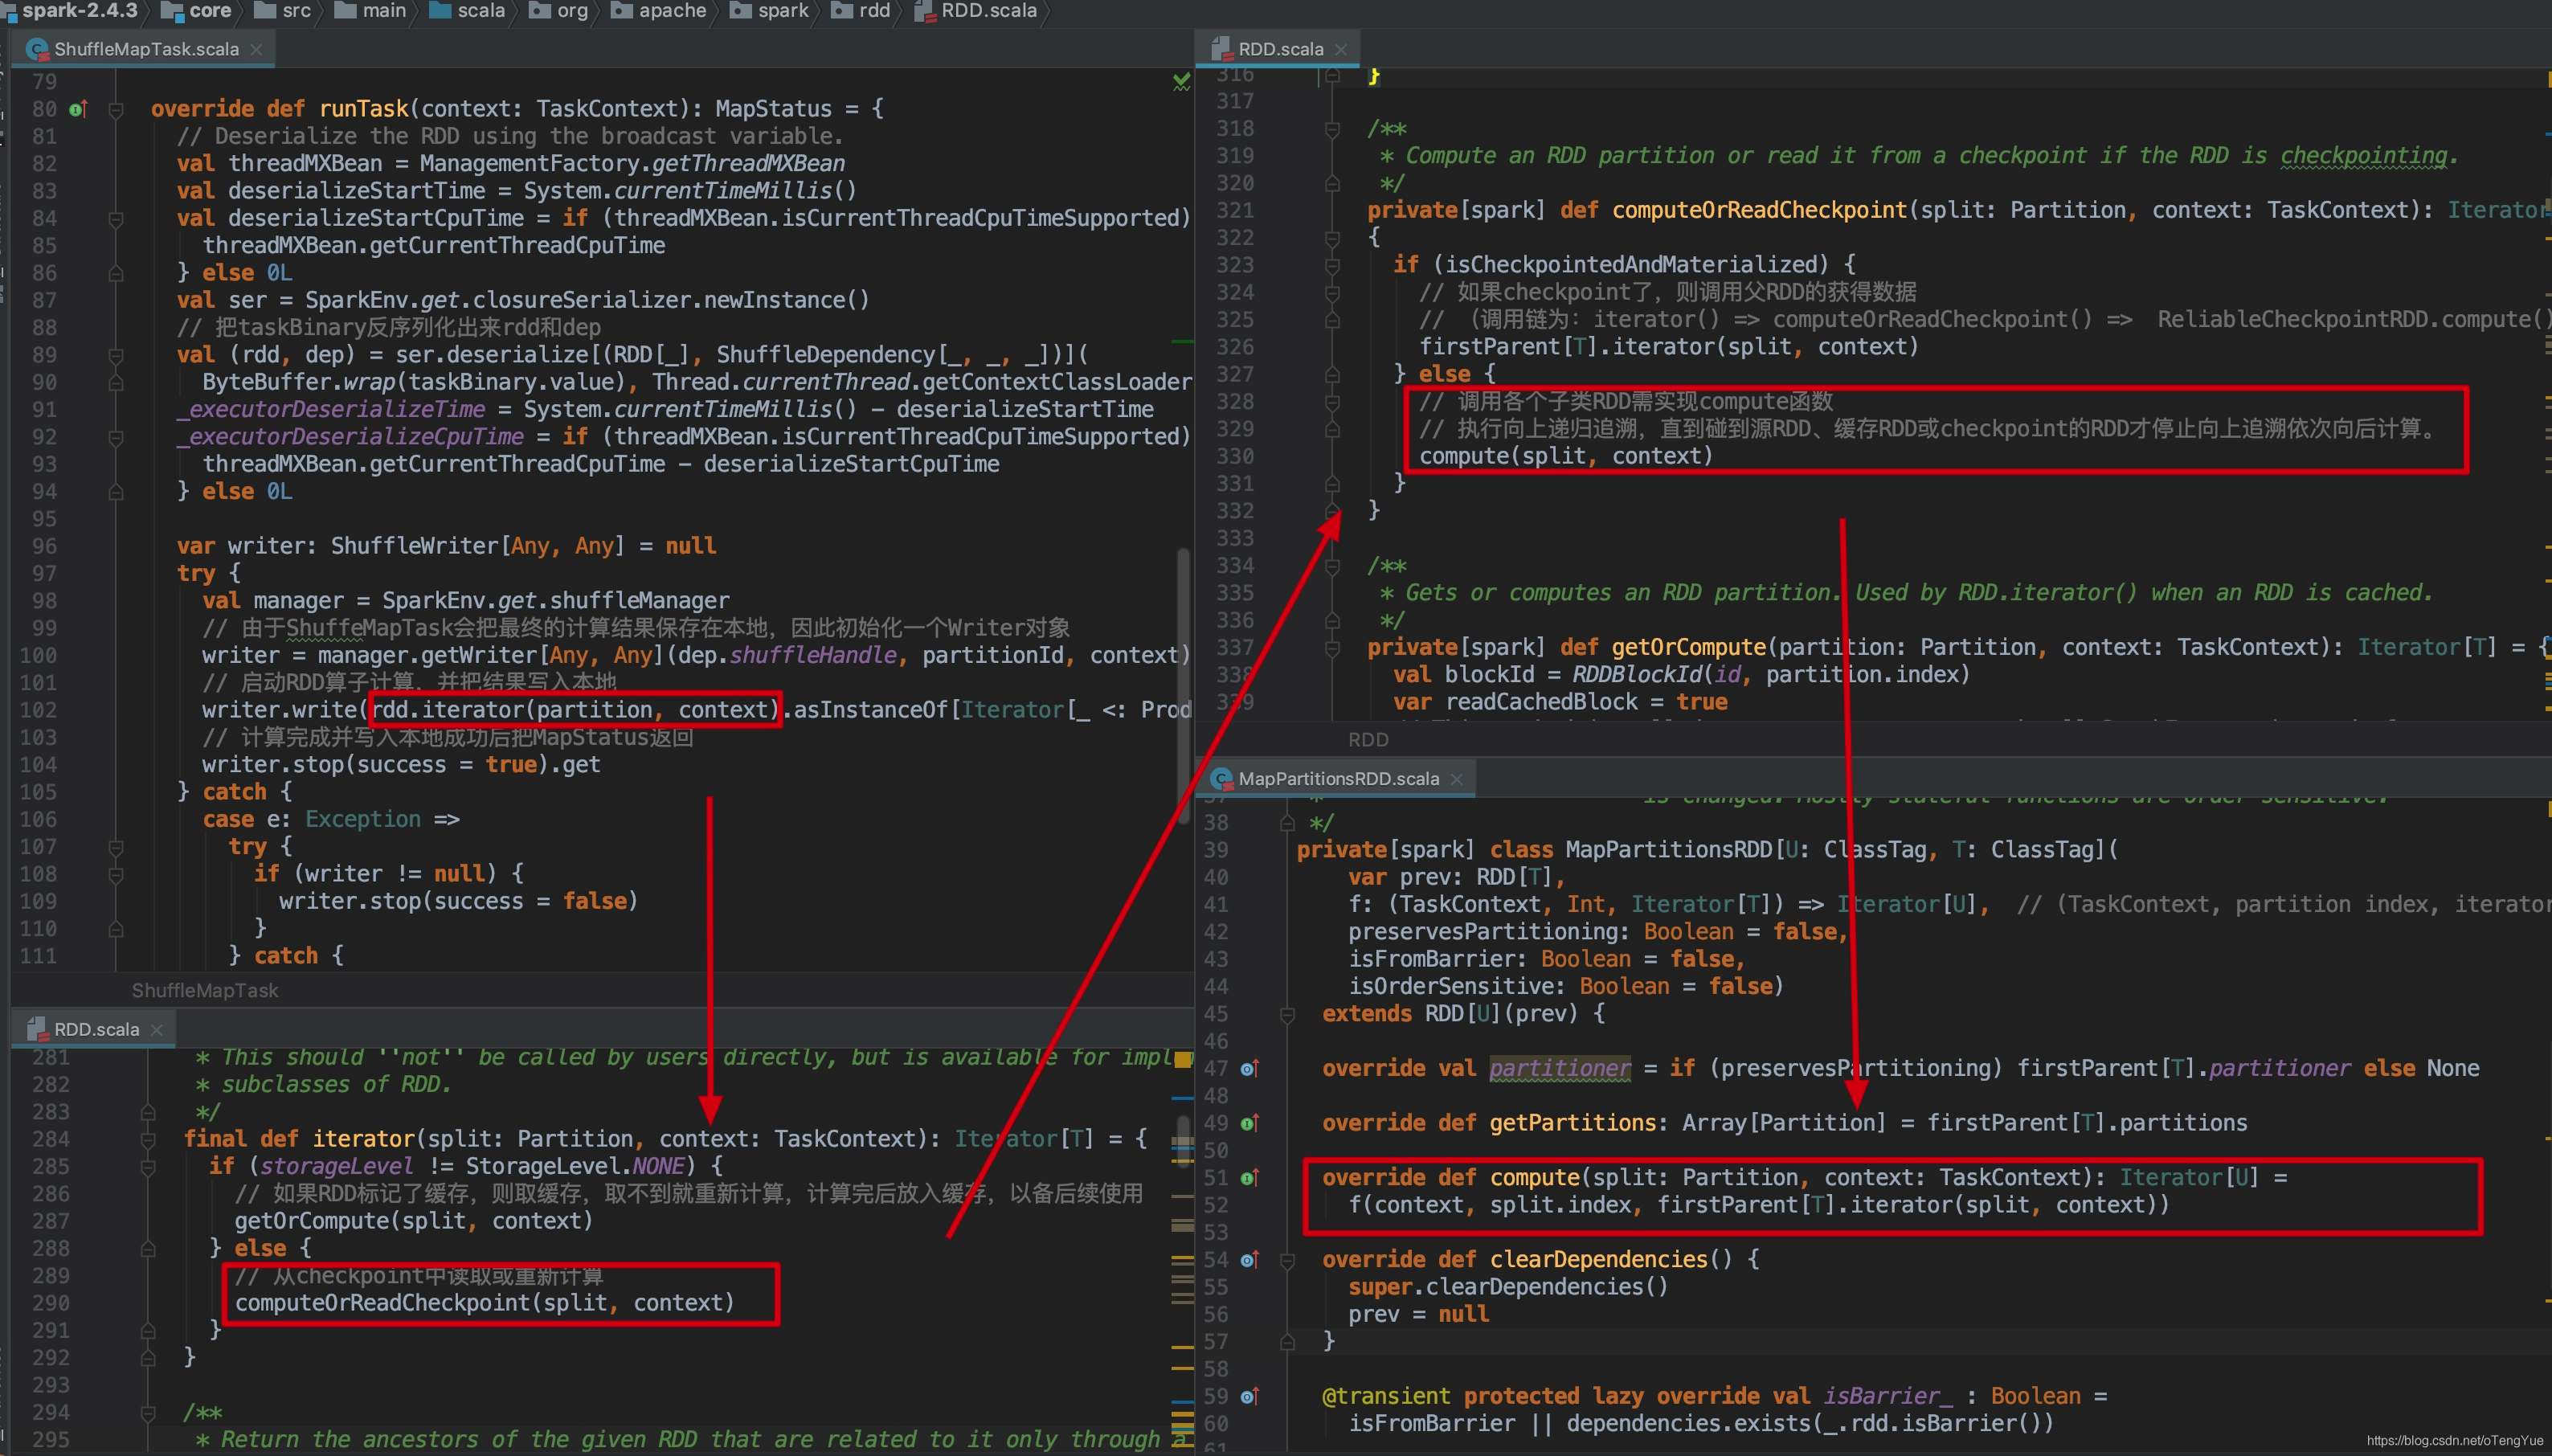Click the ShuffleMapTask editor vertical scrollbar thumb
The image size is (2552, 1456).
coord(1183,685)
